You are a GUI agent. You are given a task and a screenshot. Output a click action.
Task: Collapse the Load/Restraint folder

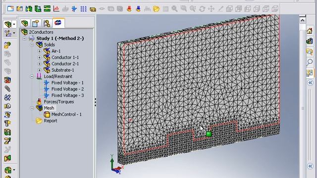coord(32,76)
